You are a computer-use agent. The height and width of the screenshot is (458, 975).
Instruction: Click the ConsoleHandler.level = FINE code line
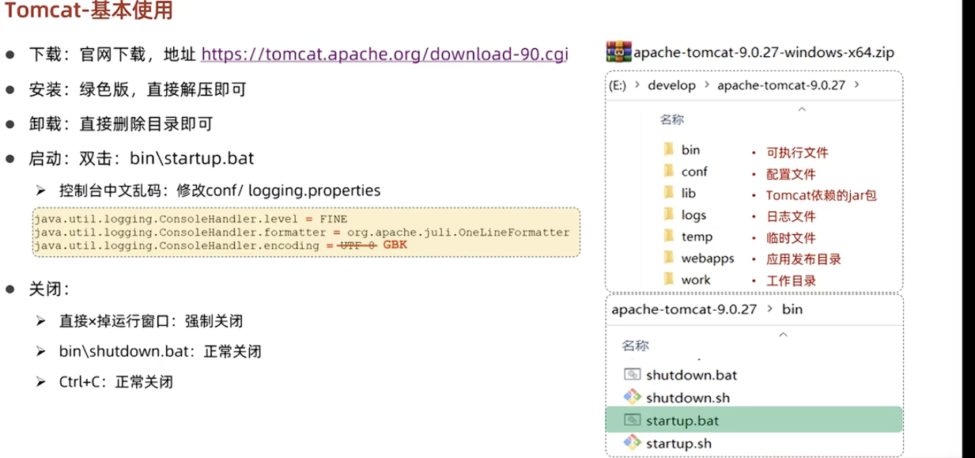(x=191, y=218)
